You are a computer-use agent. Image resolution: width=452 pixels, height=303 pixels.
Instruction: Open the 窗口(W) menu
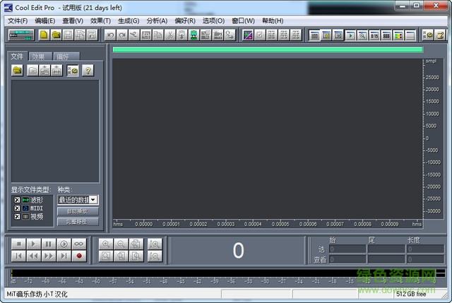click(x=243, y=20)
